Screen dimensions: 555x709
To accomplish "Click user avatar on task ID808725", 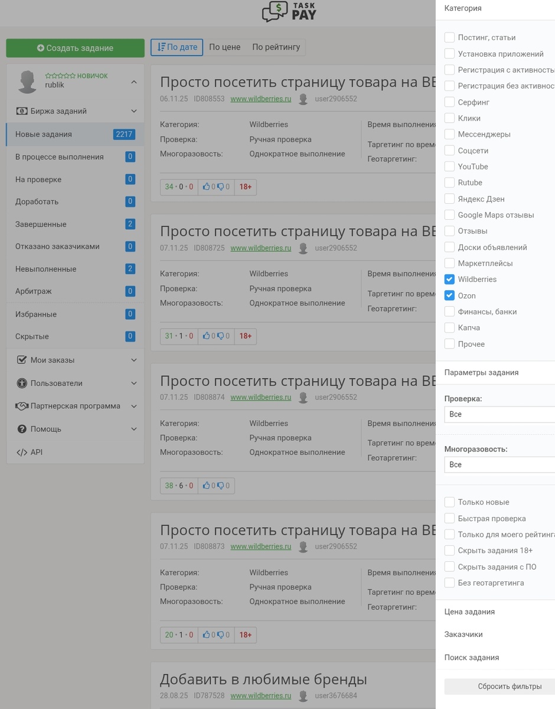I will (303, 248).
